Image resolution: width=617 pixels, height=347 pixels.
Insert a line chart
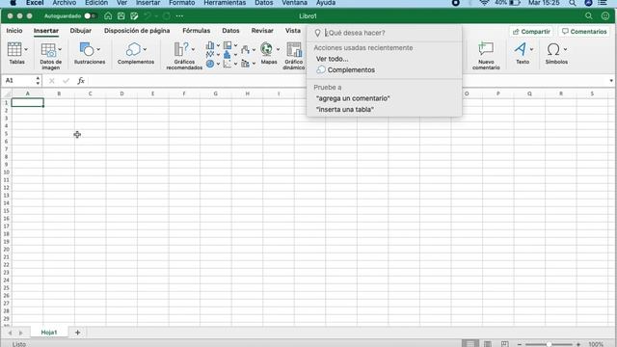pos(210,54)
